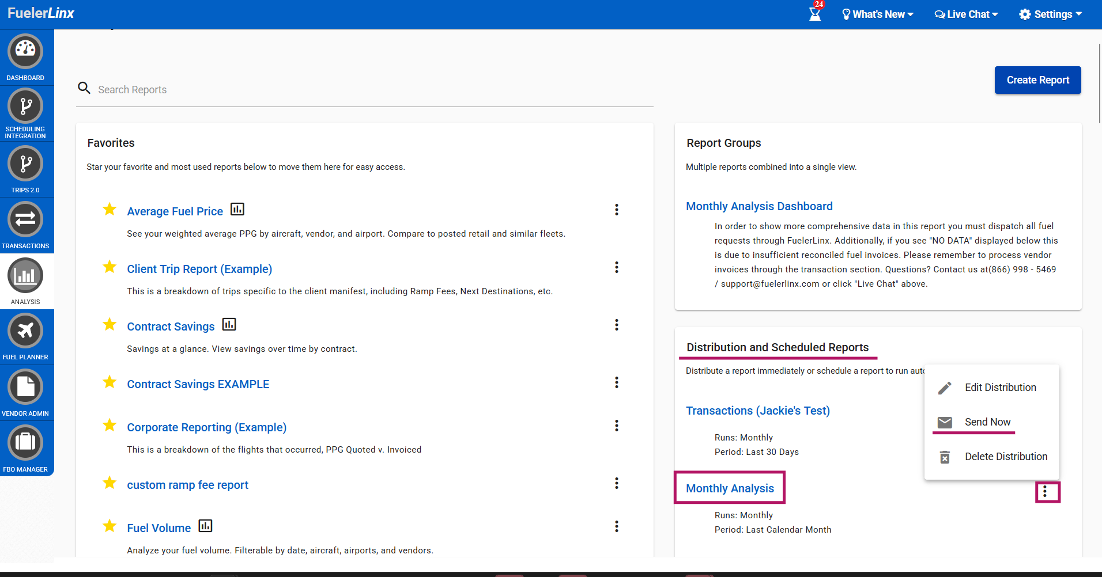Open three-dot menu for custom ramp fee report

pos(617,483)
